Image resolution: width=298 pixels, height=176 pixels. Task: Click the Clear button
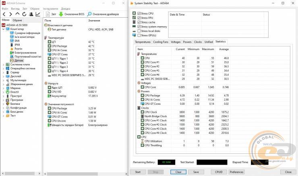178,172
